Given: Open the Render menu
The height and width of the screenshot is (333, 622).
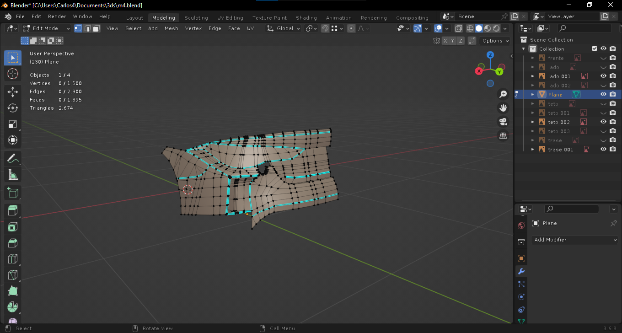Looking at the screenshot, I should (x=57, y=16).
